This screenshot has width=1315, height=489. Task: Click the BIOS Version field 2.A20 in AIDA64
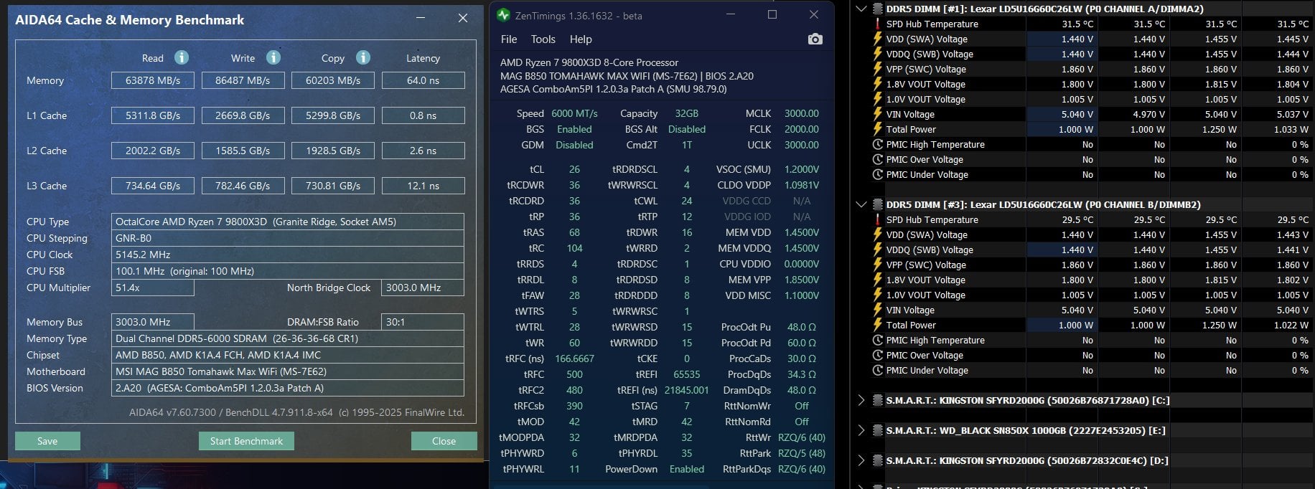288,388
